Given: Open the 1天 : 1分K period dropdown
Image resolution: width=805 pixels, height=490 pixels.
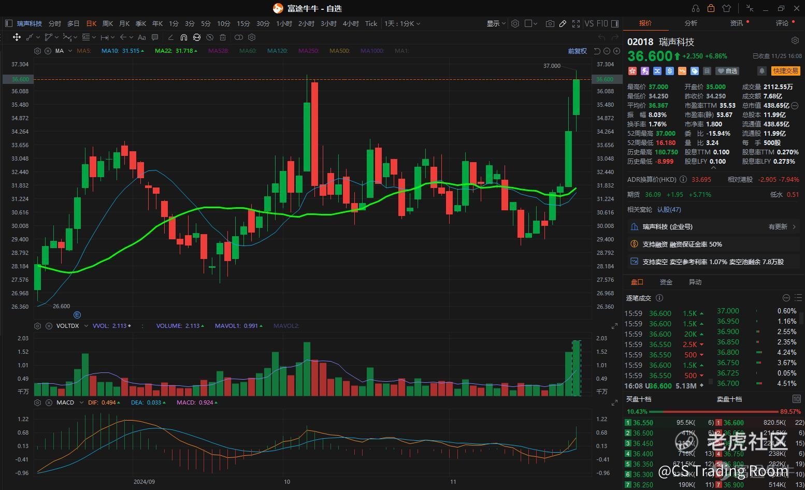Looking at the screenshot, I should (x=403, y=23).
